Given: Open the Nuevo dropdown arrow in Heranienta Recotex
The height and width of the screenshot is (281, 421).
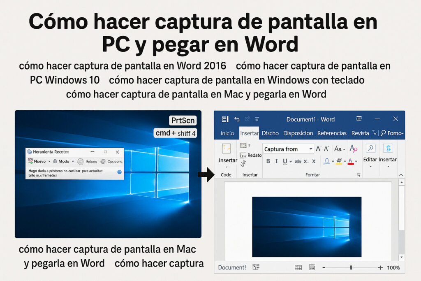Looking at the screenshot, I should tap(49, 161).
